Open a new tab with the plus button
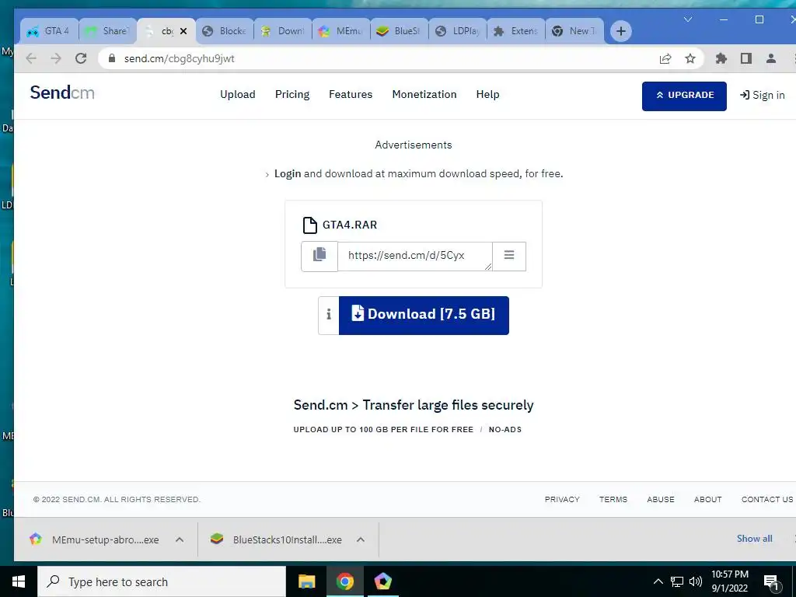 pyautogui.click(x=620, y=31)
